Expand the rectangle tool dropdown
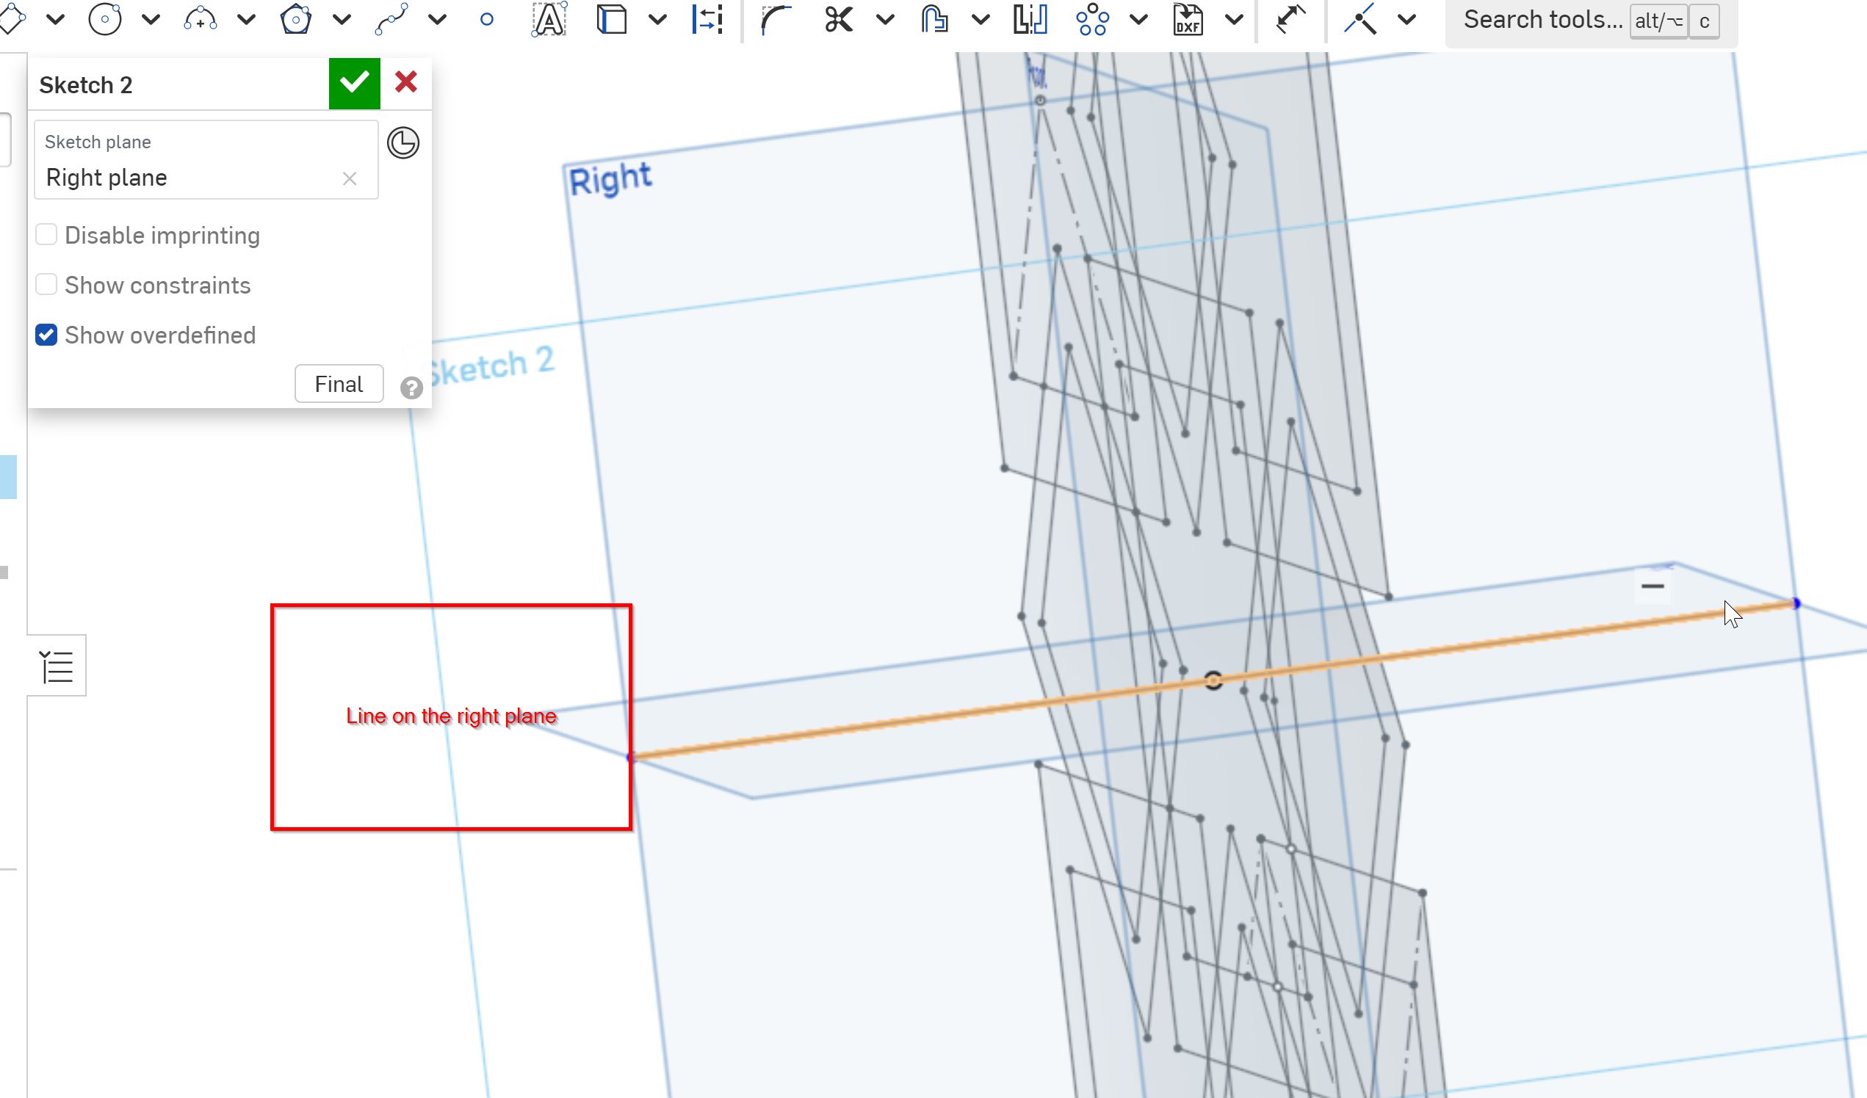 (x=56, y=20)
